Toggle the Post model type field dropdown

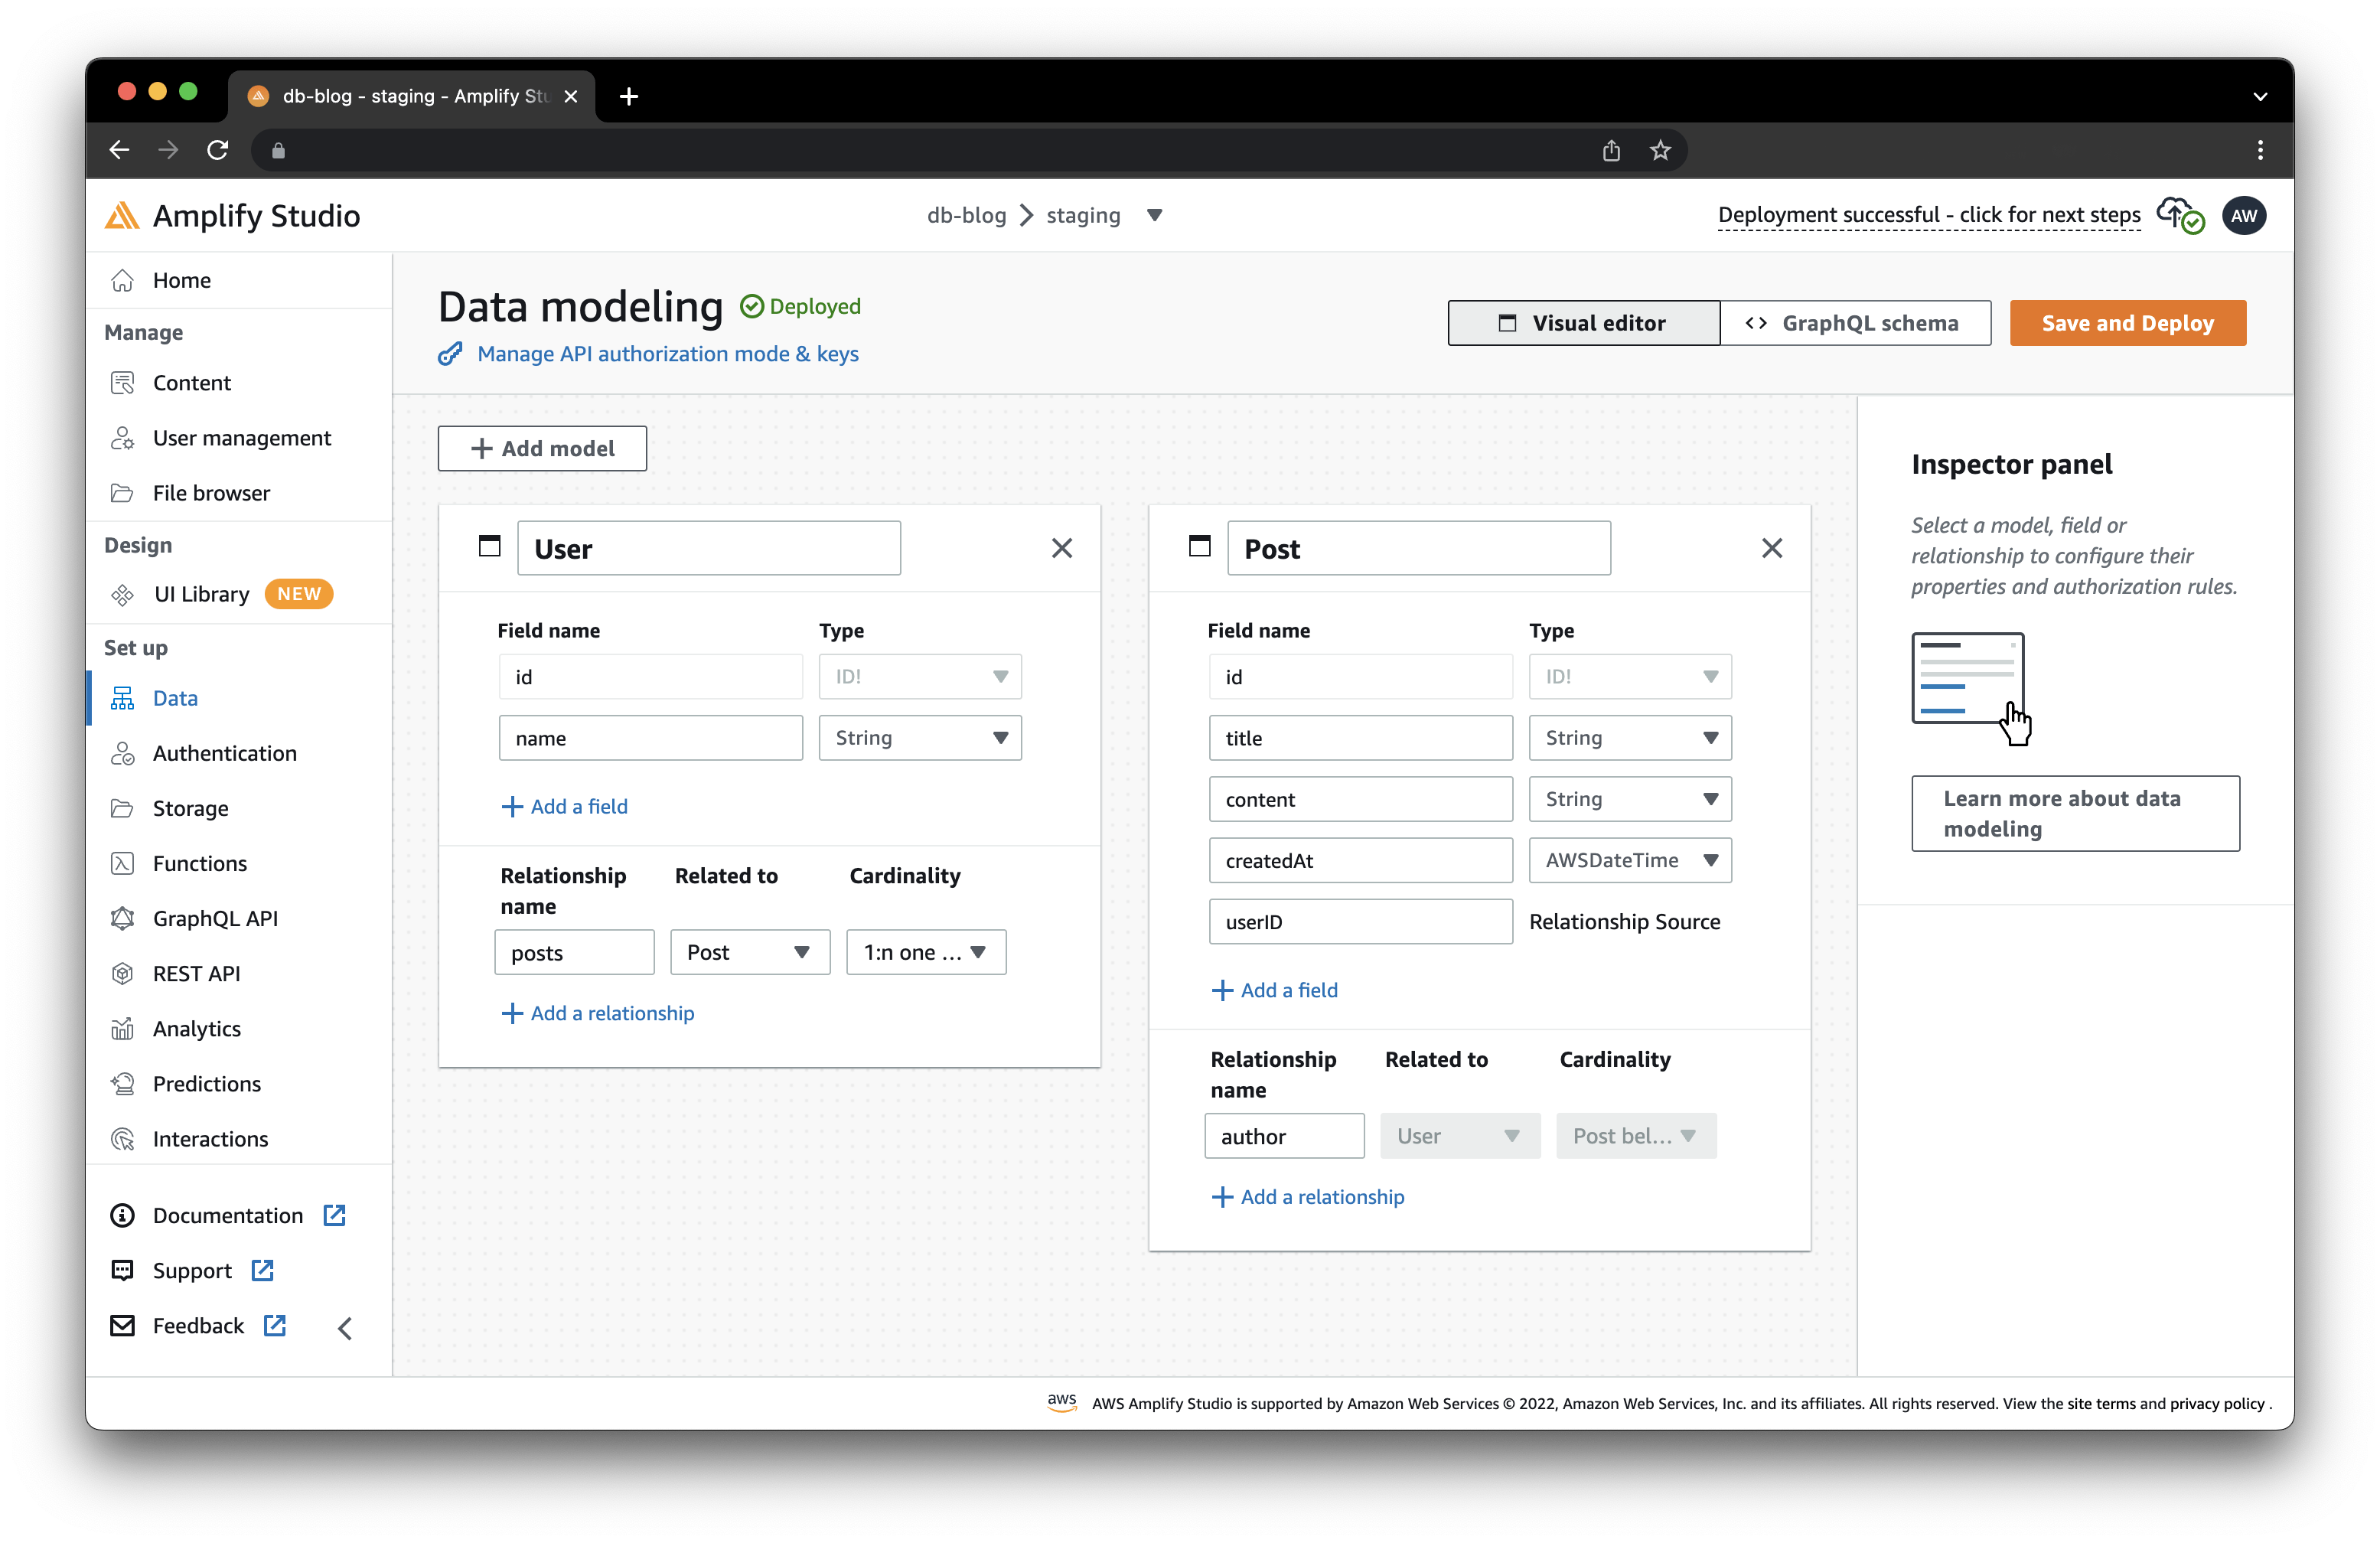pyautogui.click(x=1707, y=675)
